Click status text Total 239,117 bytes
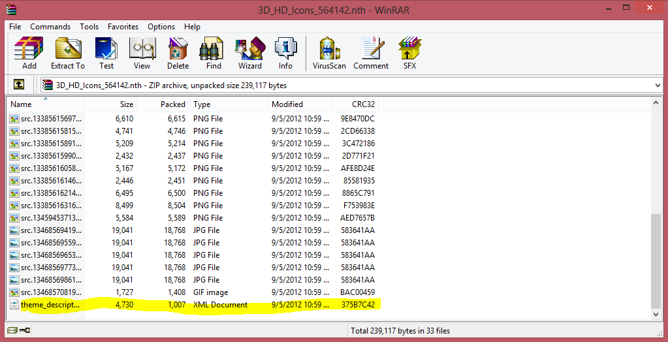This screenshot has width=668, height=342. point(400,330)
